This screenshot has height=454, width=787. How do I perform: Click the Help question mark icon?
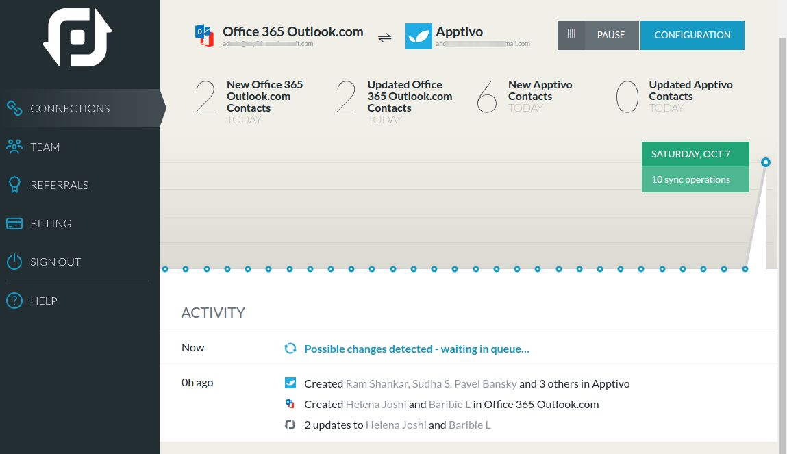tap(14, 301)
